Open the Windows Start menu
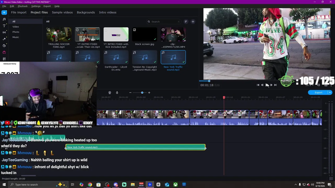 click(x=4, y=185)
